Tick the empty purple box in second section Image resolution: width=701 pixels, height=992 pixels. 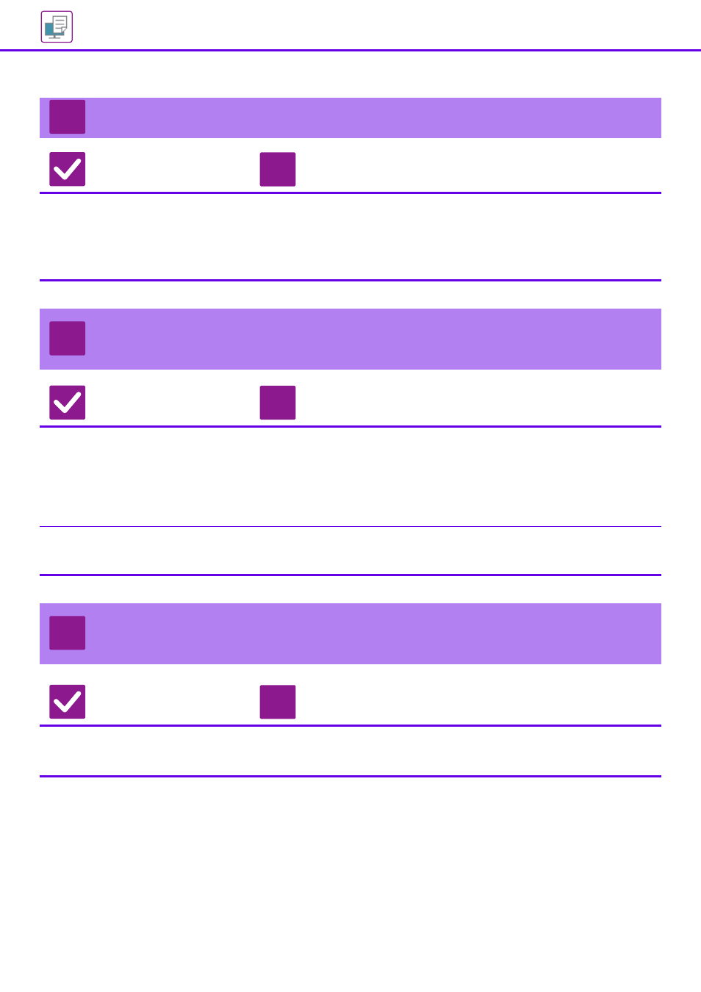(278, 403)
